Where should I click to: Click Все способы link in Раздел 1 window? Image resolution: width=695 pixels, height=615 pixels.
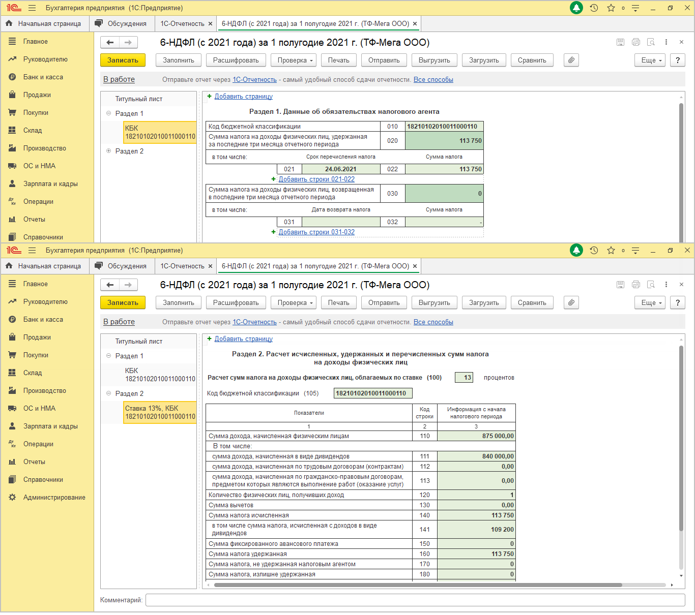point(433,79)
